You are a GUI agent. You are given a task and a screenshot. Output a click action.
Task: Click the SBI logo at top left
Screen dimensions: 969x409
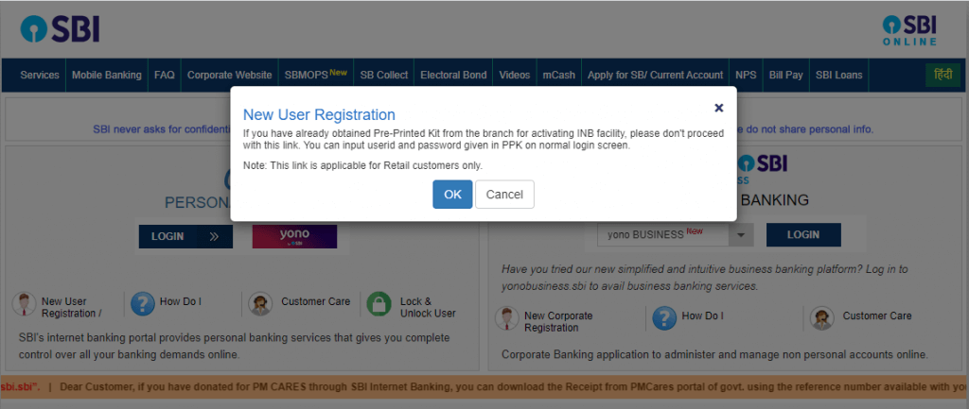click(60, 29)
